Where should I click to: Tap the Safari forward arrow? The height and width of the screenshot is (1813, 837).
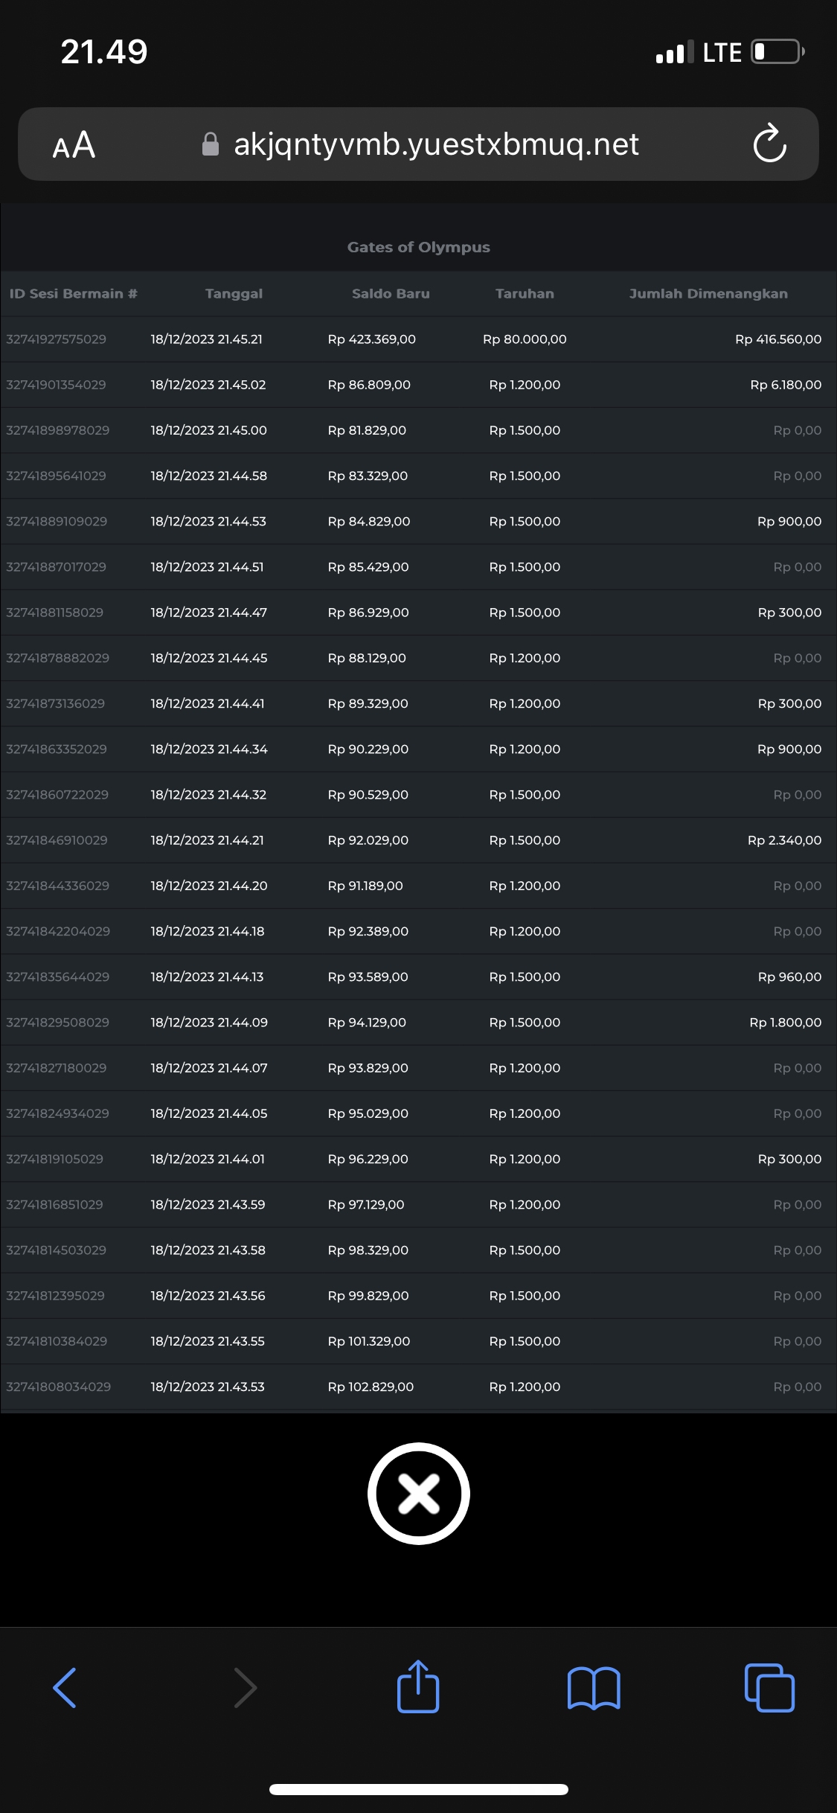point(245,1687)
